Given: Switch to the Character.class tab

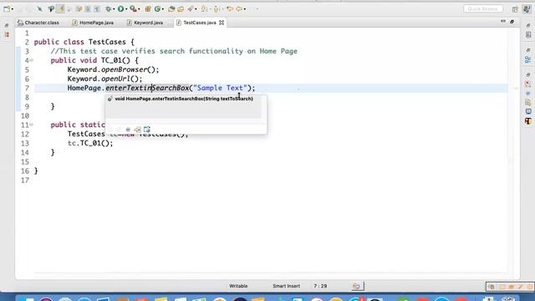Looking at the screenshot, I should pyautogui.click(x=38, y=23).
